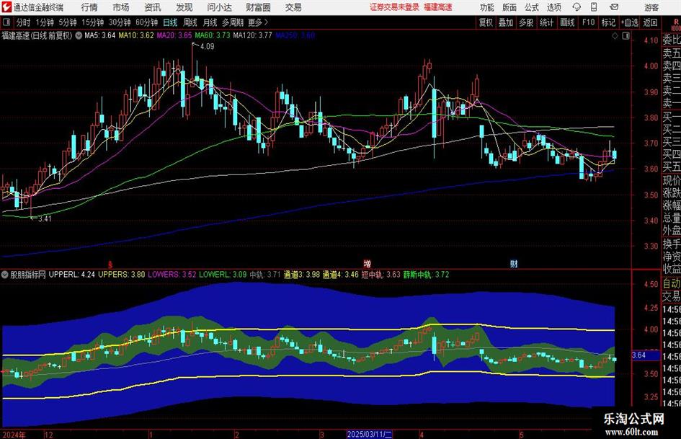The width and height of the screenshot is (681, 439).
Task: Click the 多股 multi-stock button
Action: point(526,22)
